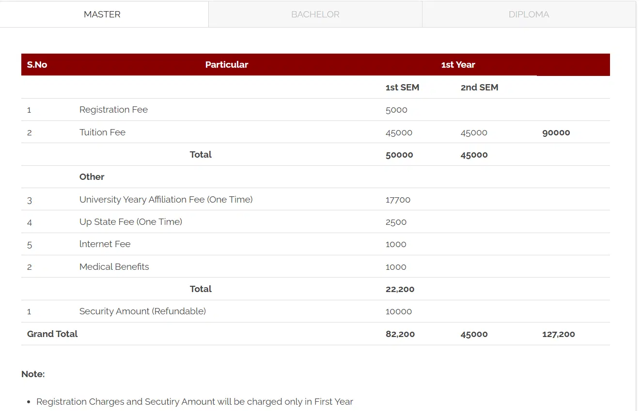Click the Grand Total row label
The height and width of the screenshot is (411, 641).
click(52, 334)
